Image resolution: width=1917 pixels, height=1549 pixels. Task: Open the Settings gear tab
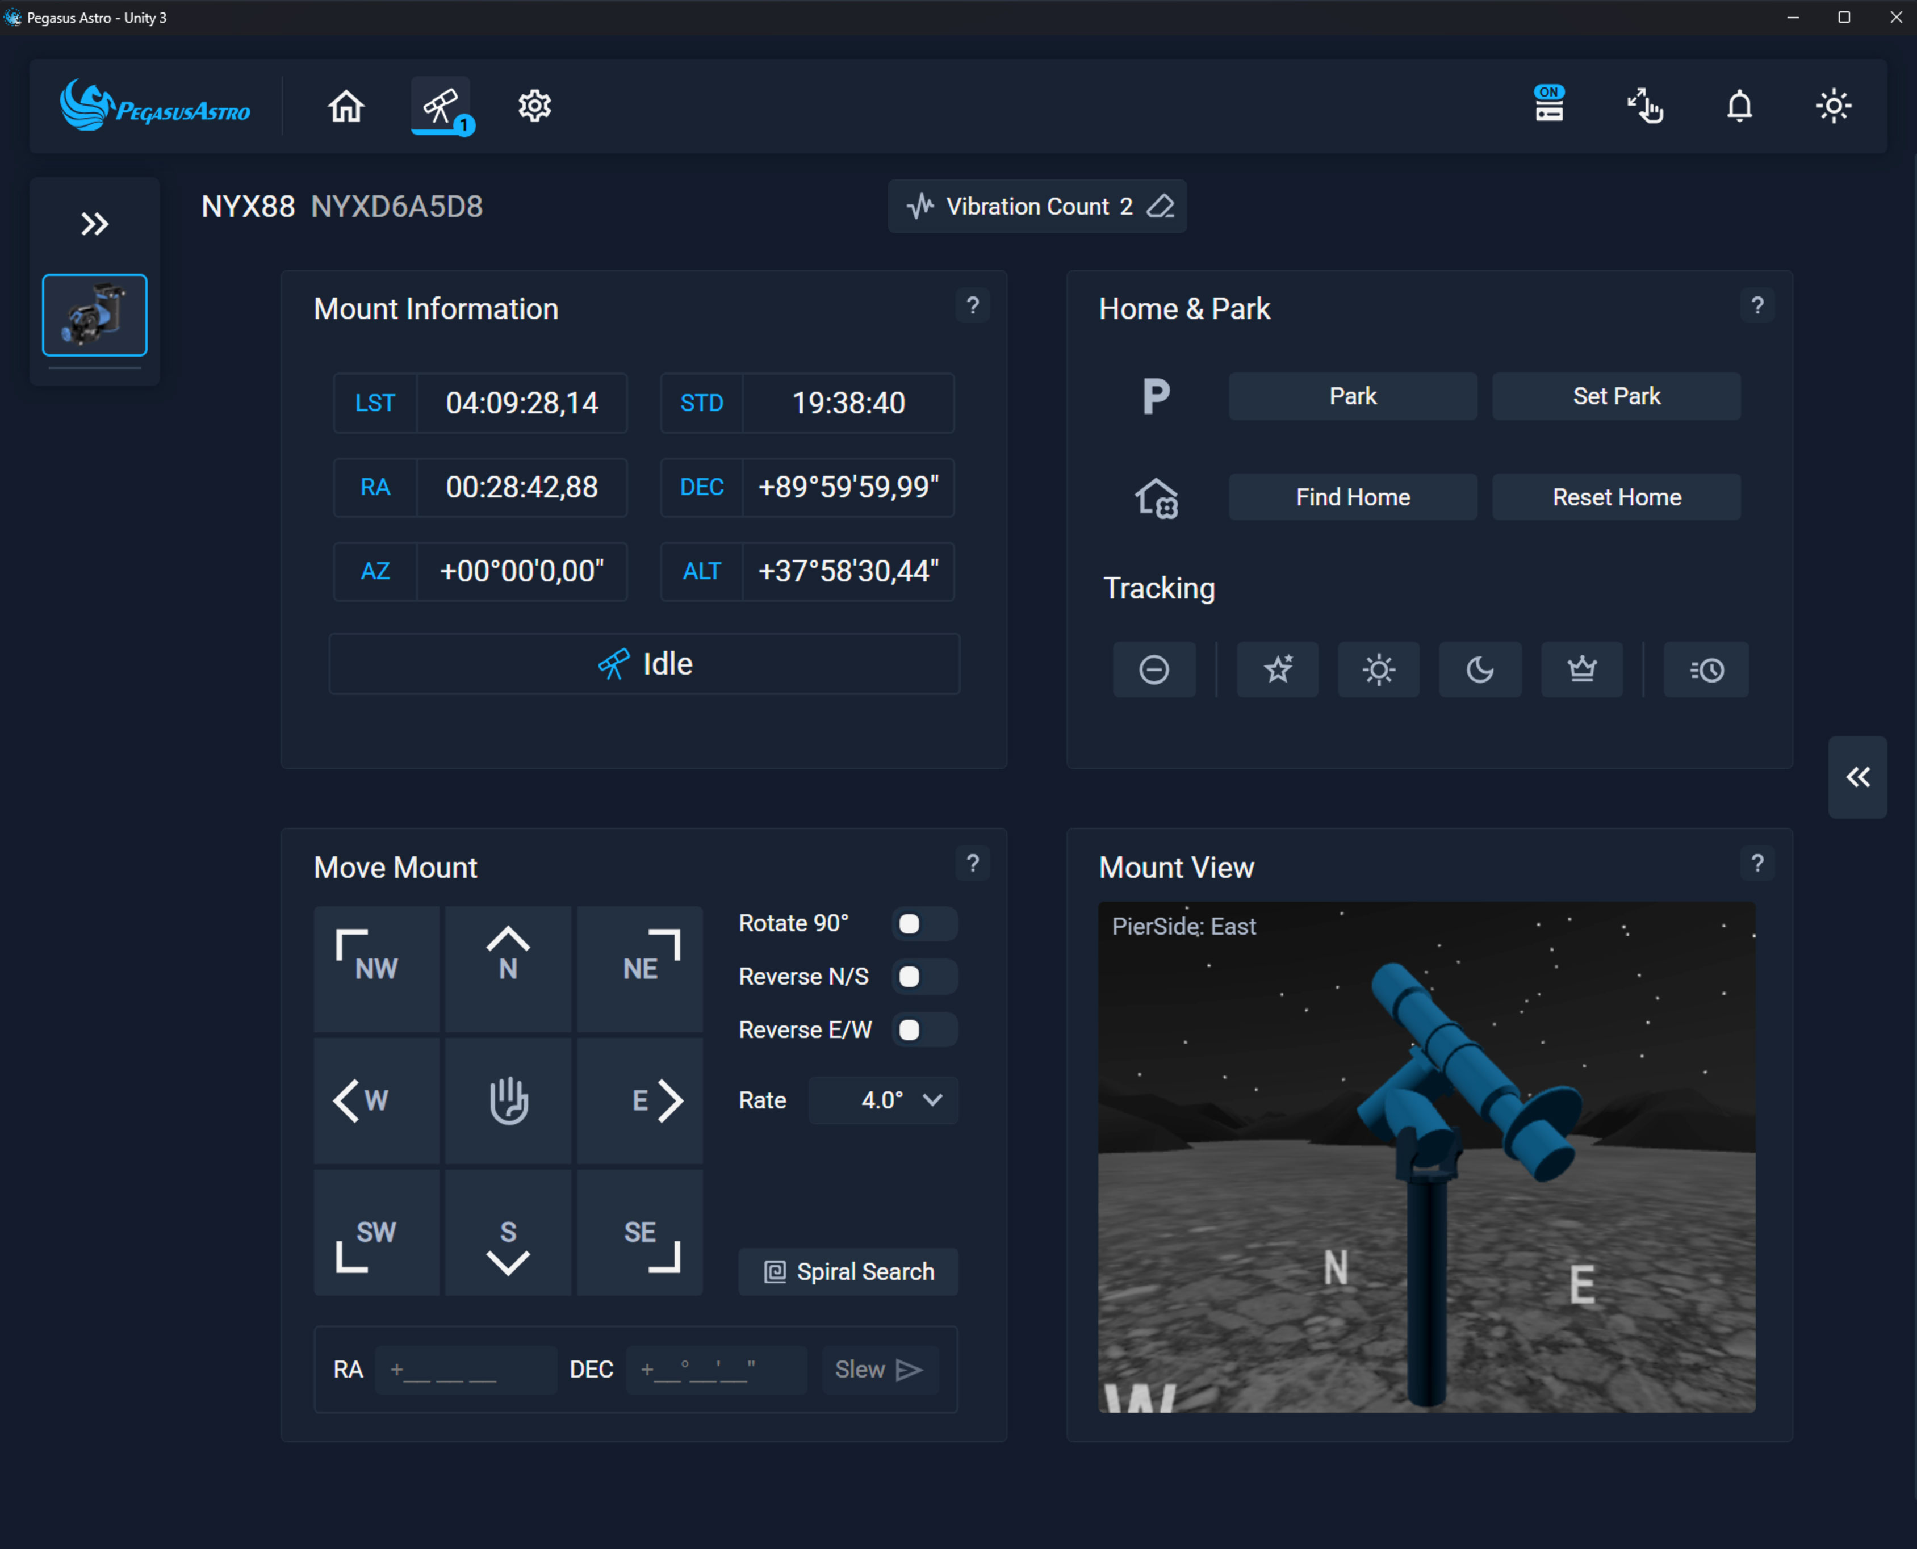tap(534, 106)
